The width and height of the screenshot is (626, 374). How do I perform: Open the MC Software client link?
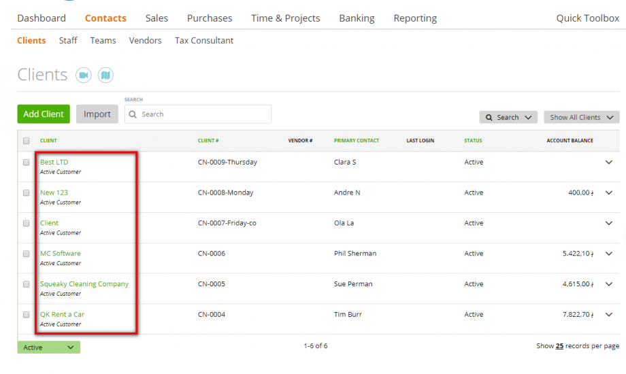pos(61,254)
